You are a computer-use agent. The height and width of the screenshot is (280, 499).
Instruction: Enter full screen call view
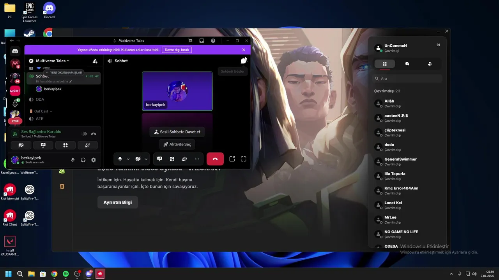tap(244, 159)
